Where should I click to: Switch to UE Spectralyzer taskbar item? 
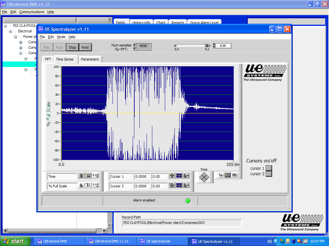click(162, 241)
